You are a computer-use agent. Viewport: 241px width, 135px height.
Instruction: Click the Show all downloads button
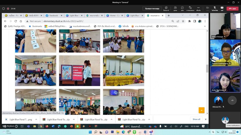tap(196, 119)
